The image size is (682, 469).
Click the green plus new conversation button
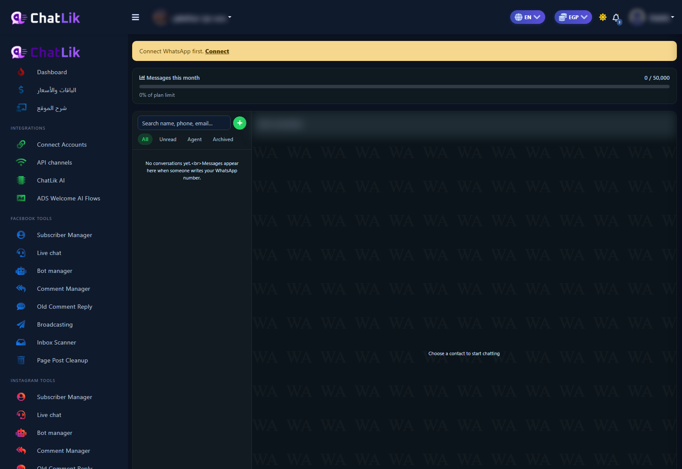click(240, 123)
